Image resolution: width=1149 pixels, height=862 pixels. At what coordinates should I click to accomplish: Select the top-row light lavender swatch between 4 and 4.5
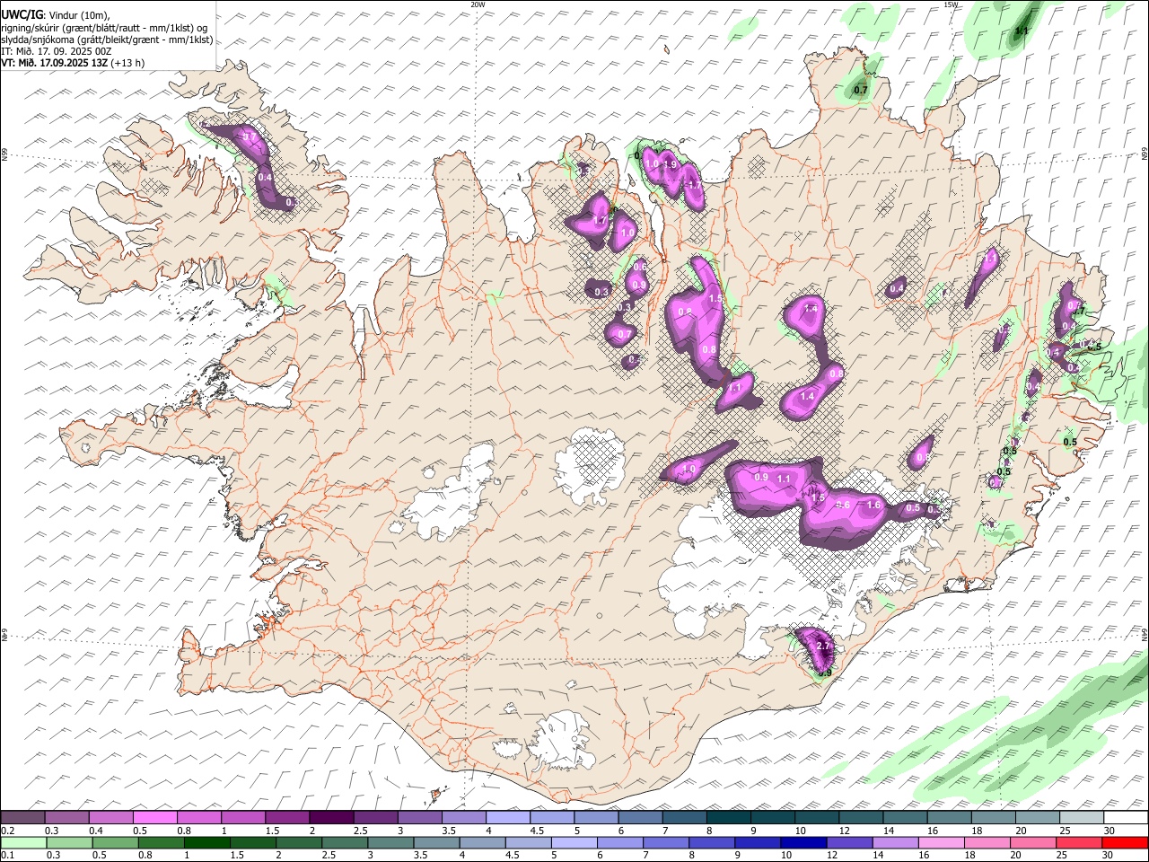[x=508, y=818]
